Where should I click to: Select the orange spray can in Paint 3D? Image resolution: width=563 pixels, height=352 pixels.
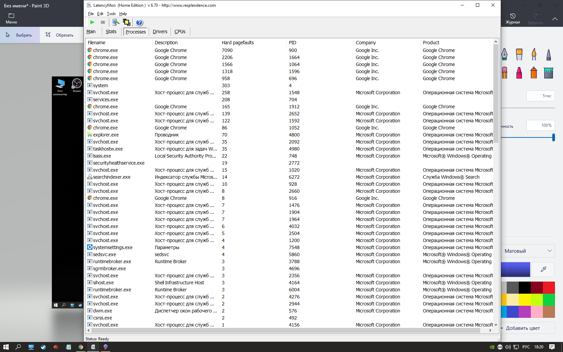point(534,73)
